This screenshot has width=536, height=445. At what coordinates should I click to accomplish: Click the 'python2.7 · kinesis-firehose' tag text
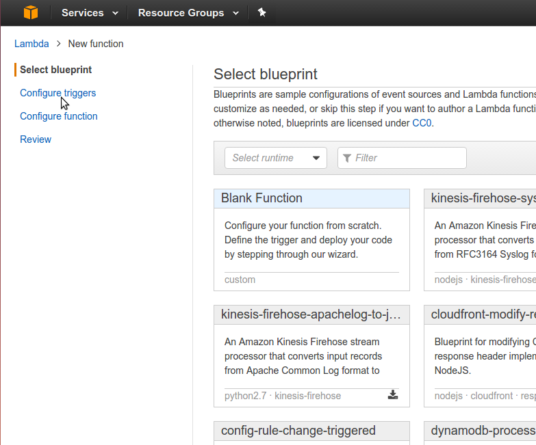[283, 396]
